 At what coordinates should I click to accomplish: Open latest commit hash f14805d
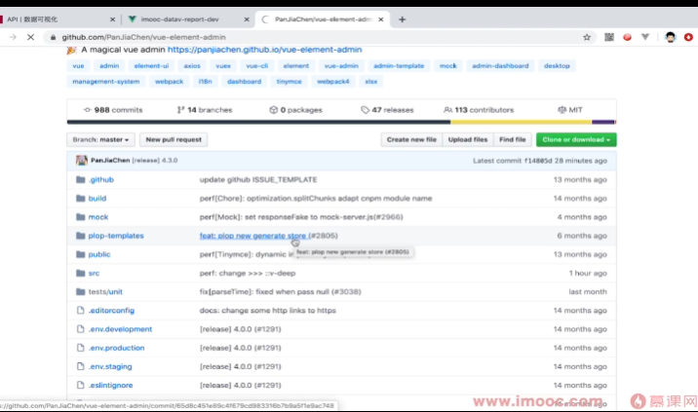click(538, 161)
